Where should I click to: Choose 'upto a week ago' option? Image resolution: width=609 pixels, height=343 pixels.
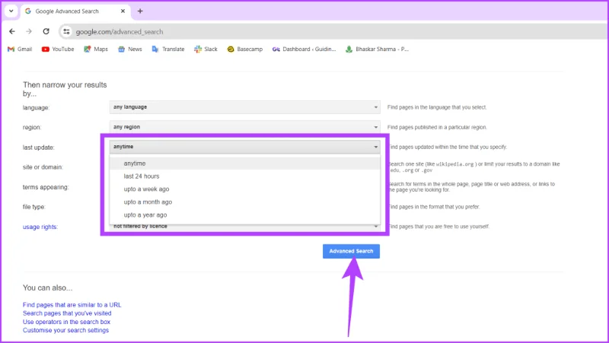(244, 189)
